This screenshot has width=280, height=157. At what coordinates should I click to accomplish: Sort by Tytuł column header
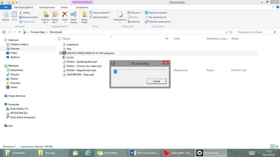click(177, 38)
